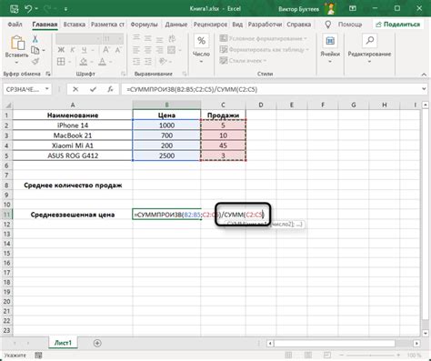This screenshot has width=431, height=361.
Task: Click the Format Painter brush icon
Action: coord(35,62)
